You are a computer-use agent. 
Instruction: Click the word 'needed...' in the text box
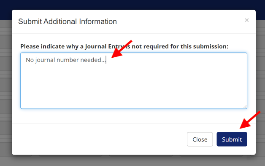[92, 60]
